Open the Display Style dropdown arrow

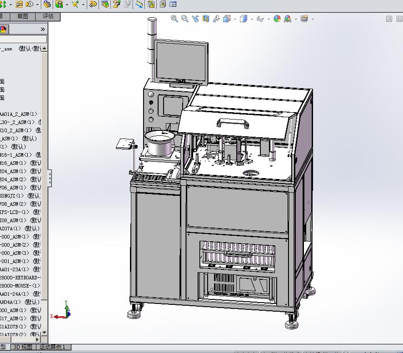(x=251, y=19)
